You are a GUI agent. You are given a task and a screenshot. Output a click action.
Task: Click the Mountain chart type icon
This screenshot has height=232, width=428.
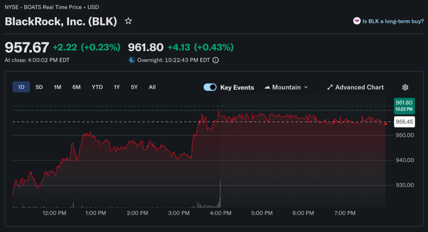coord(267,87)
